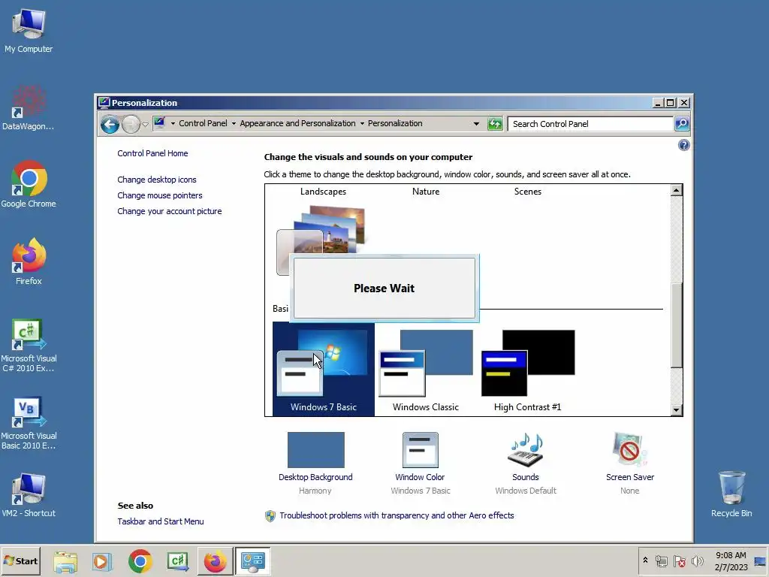The width and height of the screenshot is (769, 577).
Task: Open Microsoft Visual C# 2010 Express shortcut
Action: point(29,346)
